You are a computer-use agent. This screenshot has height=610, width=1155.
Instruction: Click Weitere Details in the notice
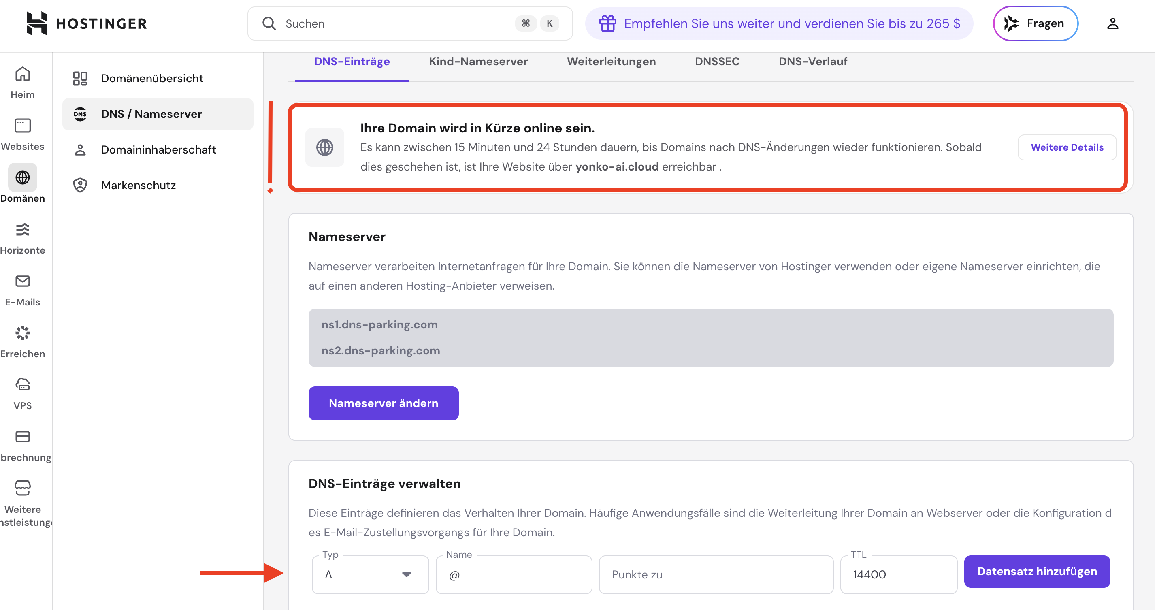click(x=1066, y=147)
